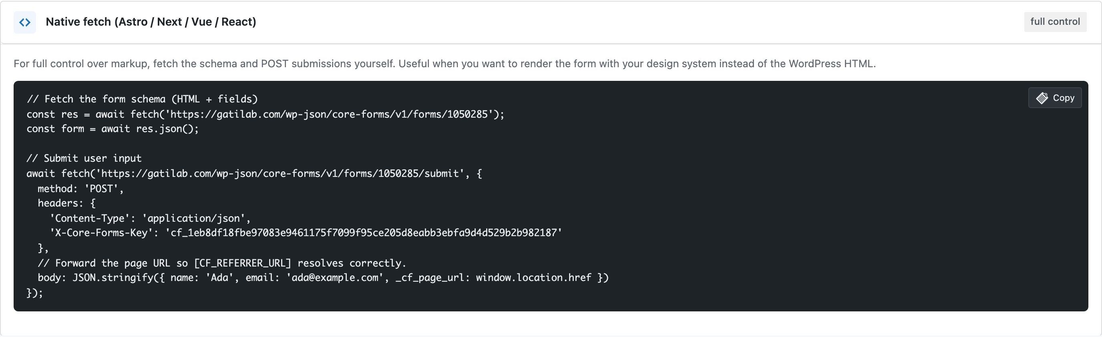This screenshot has height=337, width=1102.
Task: Click the "const form = await res.json();" line
Action: click(x=113, y=129)
